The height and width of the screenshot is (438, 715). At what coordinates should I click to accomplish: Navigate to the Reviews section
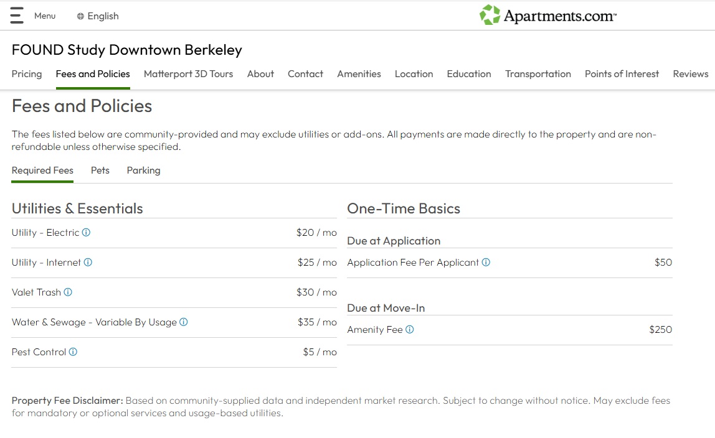coord(690,74)
